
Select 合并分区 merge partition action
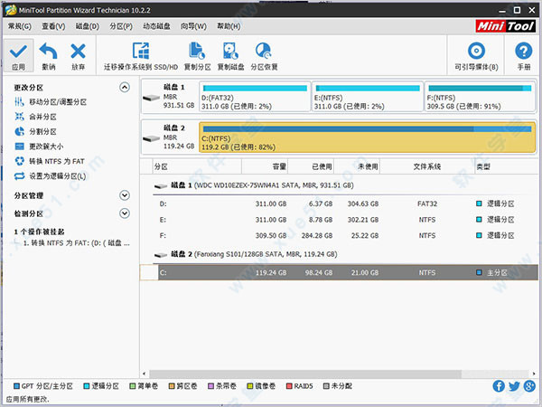coord(35,117)
